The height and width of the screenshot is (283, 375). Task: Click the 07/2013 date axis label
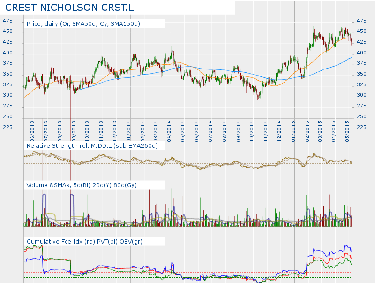45,131
